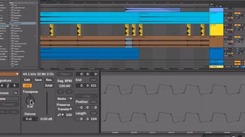Click the clip gain slider triangle handle

click(x=49, y=105)
